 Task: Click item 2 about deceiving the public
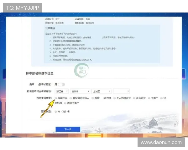[x=66, y=41]
